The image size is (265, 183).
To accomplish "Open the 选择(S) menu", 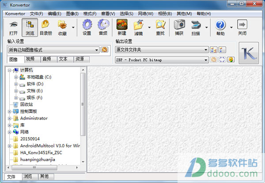I will (x=126, y=14).
